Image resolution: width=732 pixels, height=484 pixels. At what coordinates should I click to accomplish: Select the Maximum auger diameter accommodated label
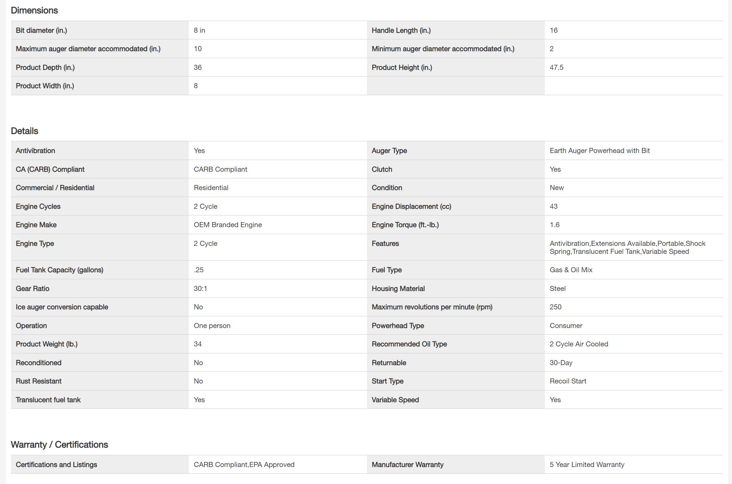coord(88,49)
